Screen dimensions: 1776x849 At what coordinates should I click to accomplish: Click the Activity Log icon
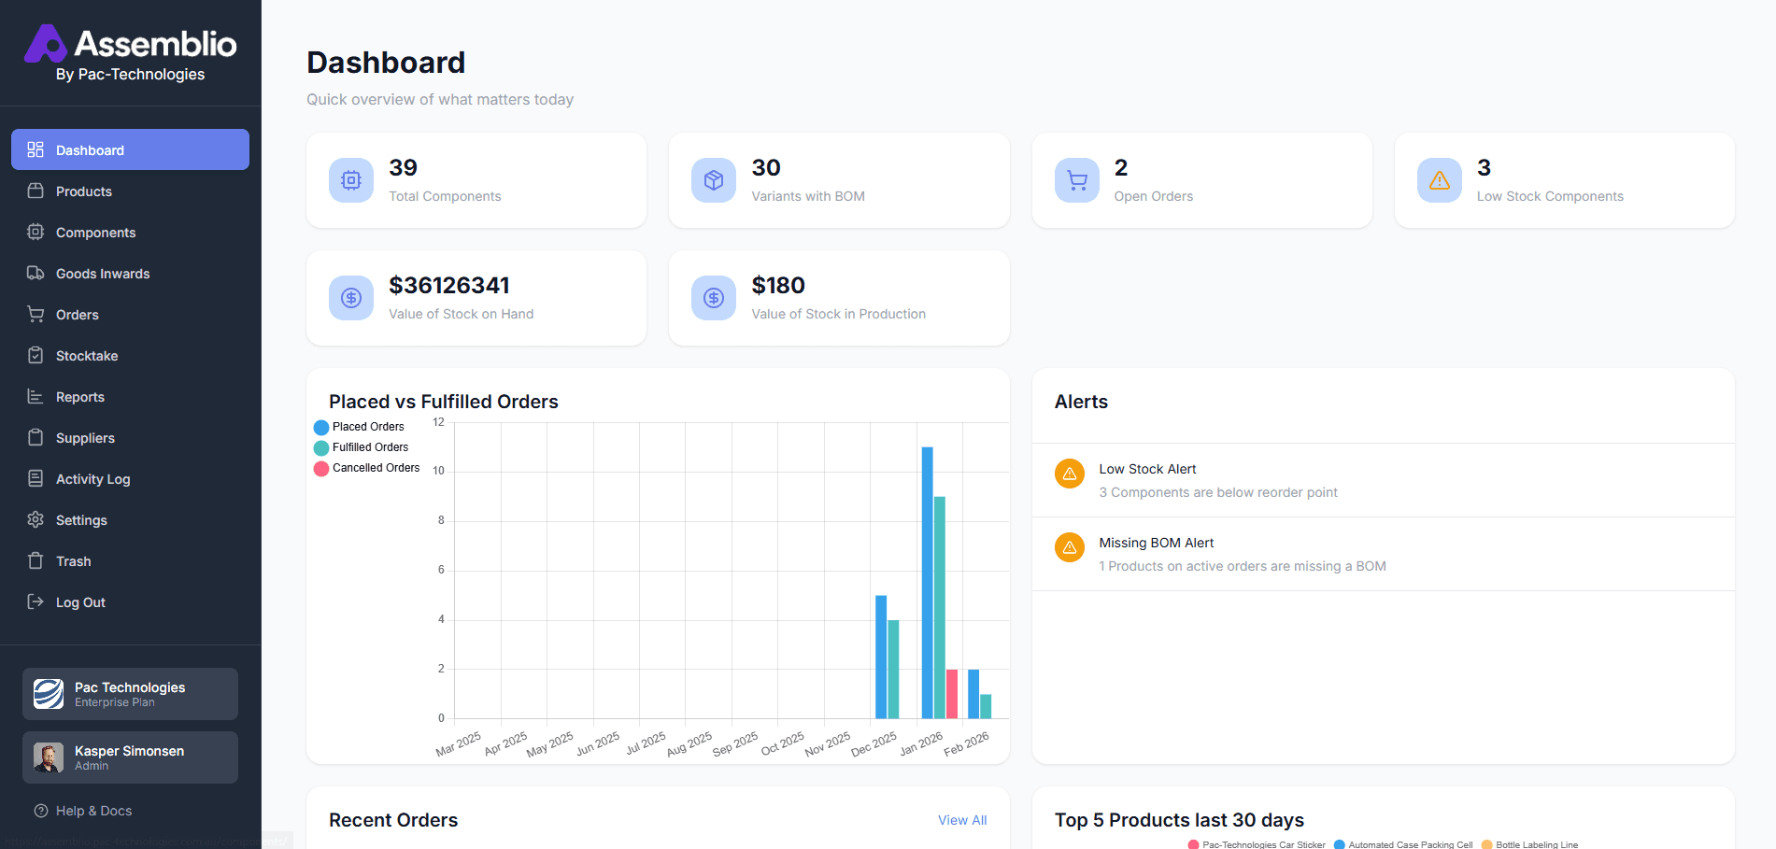pyautogui.click(x=36, y=478)
